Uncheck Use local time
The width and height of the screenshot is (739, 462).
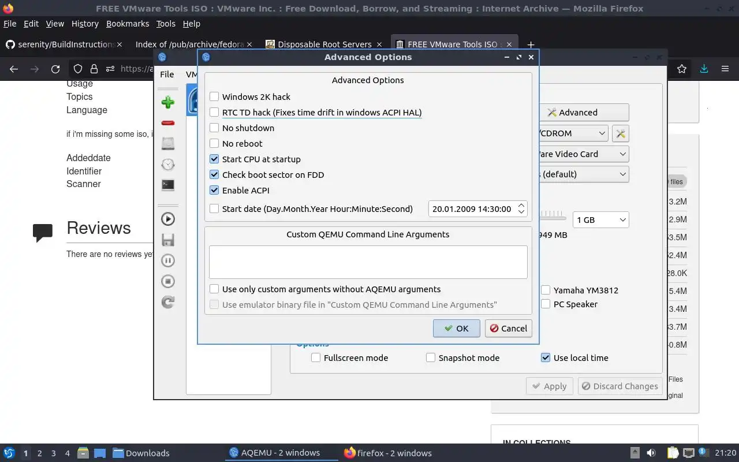[546, 358]
